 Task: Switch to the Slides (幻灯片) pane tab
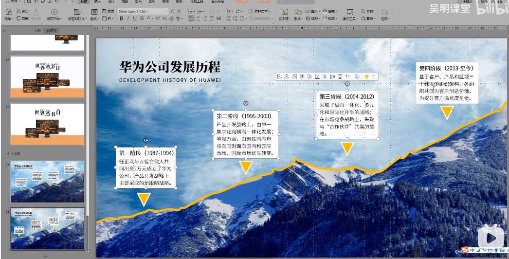(x=52, y=31)
